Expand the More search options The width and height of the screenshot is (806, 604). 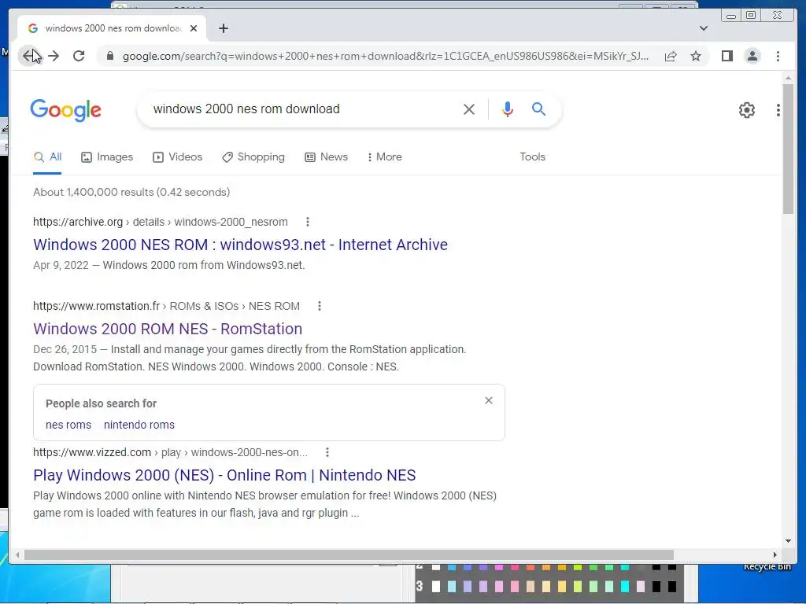pos(384,157)
